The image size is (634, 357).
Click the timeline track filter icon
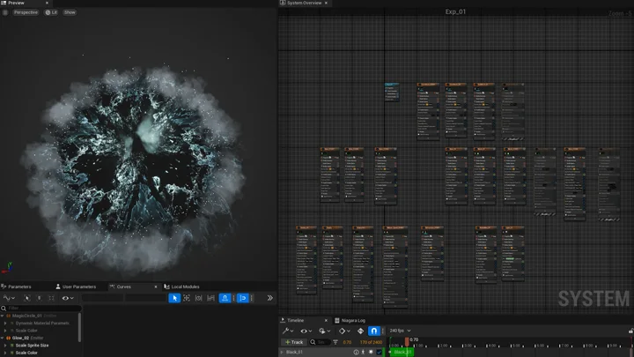pyautogui.click(x=335, y=342)
